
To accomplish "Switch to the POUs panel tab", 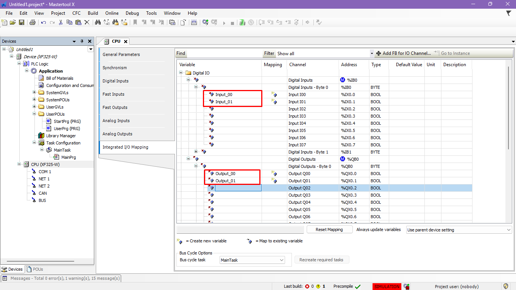I will (35, 269).
